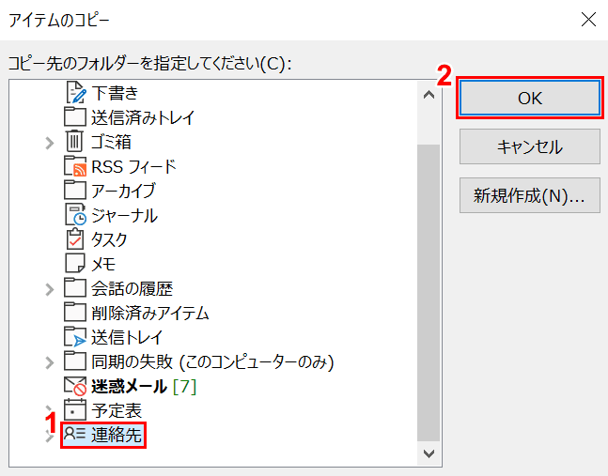Image resolution: width=608 pixels, height=476 pixels.
Task: Expand the 連絡先 folder
Action: (49, 438)
